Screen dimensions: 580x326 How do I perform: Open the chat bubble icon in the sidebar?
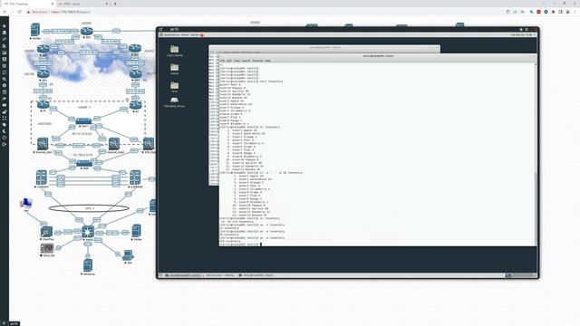(4, 105)
